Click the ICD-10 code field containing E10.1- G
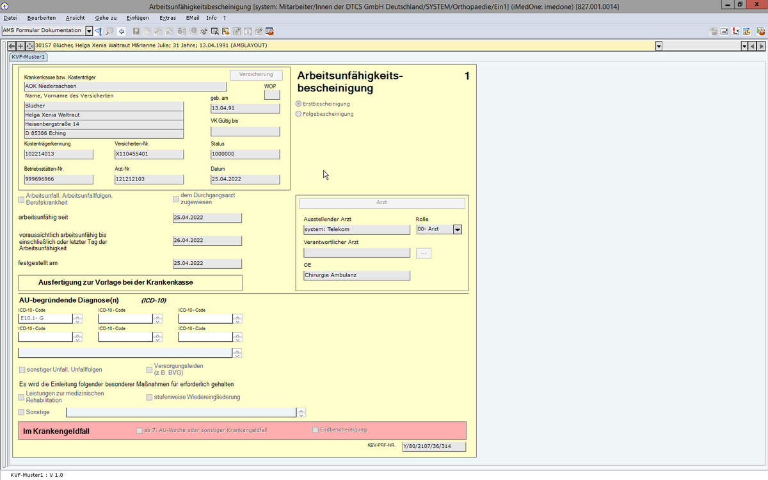Image resolution: width=768 pixels, height=480 pixels. [45, 319]
